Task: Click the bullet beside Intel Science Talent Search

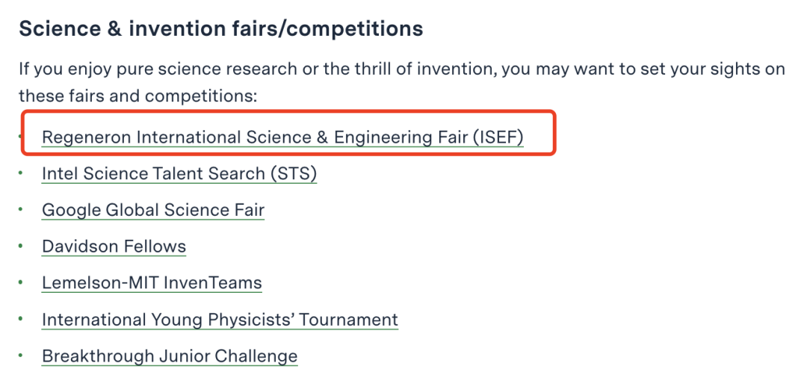Action: tap(21, 173)
